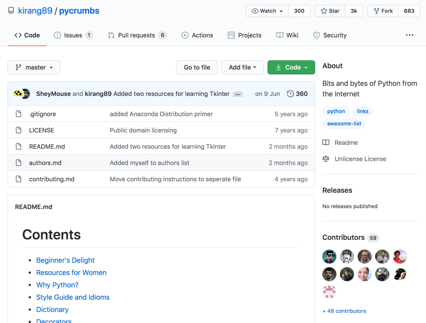Open the authors.md file
This screenshot has height=323, width=426.
[x=45, y=163]
